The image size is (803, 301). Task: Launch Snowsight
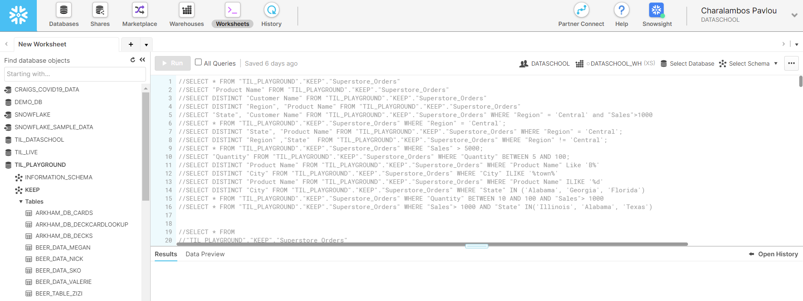click(x=657, y=15)
